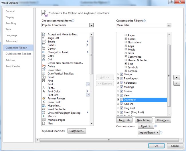Expand the Header & Footer group
This screenshot has width=186, height=151.
(126, 60)
